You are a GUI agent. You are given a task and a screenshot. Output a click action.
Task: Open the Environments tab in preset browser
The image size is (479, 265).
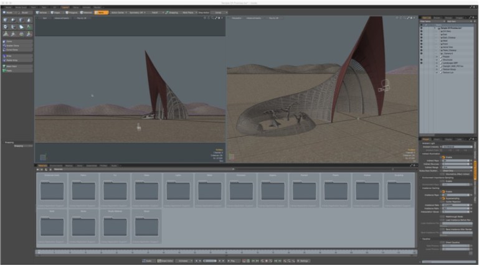tap(56, 165)
